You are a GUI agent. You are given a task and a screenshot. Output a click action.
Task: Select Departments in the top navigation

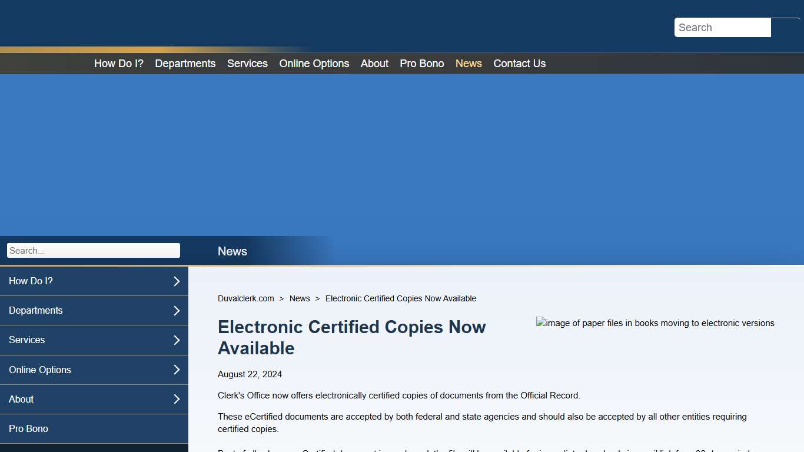click(x=185, y=63)
